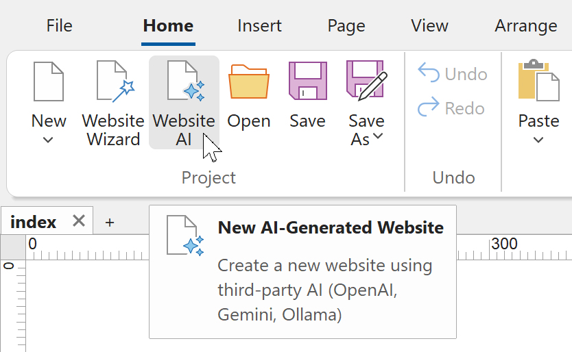Click the New blank page icon
The image size is (572, 352).
point(49,81)
